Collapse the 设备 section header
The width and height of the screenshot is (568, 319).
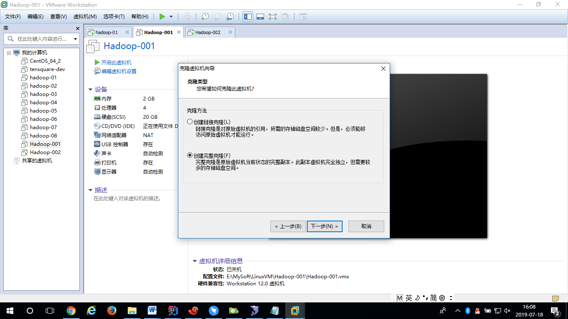click(90, 89)
